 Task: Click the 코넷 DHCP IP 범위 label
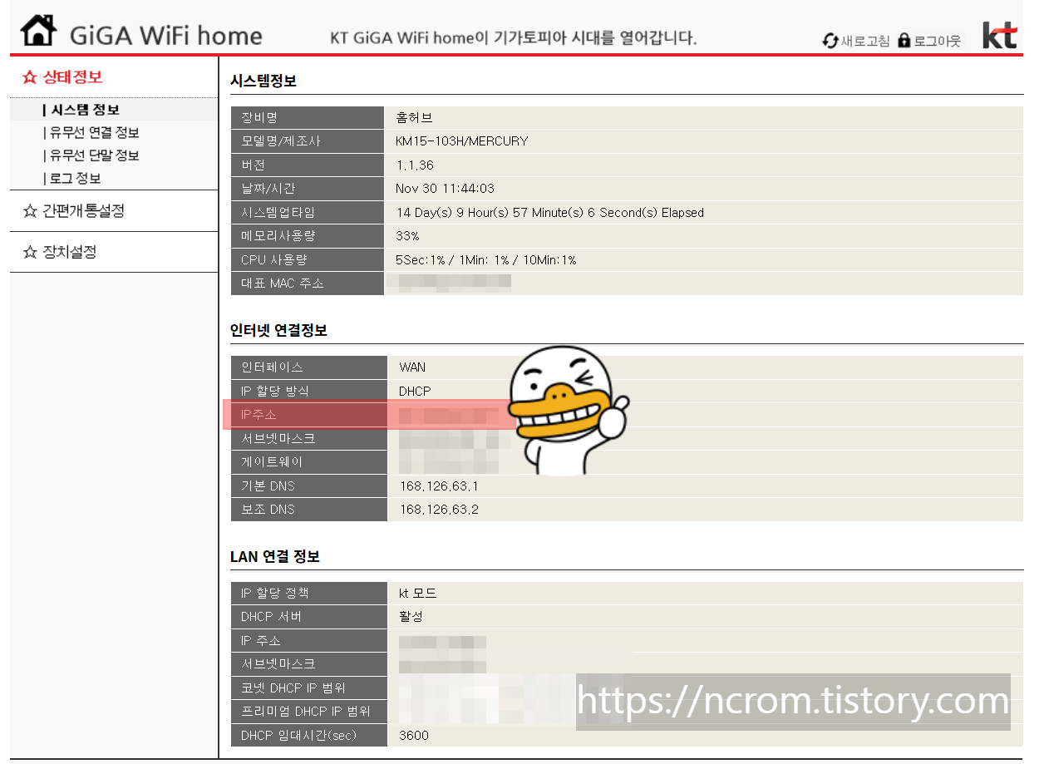pyautogui.click(x=293, y=688)
